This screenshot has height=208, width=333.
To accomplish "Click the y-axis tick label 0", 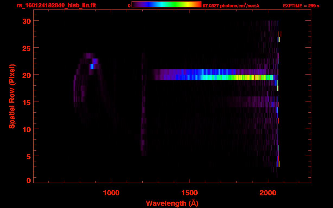I will [28, 180].
